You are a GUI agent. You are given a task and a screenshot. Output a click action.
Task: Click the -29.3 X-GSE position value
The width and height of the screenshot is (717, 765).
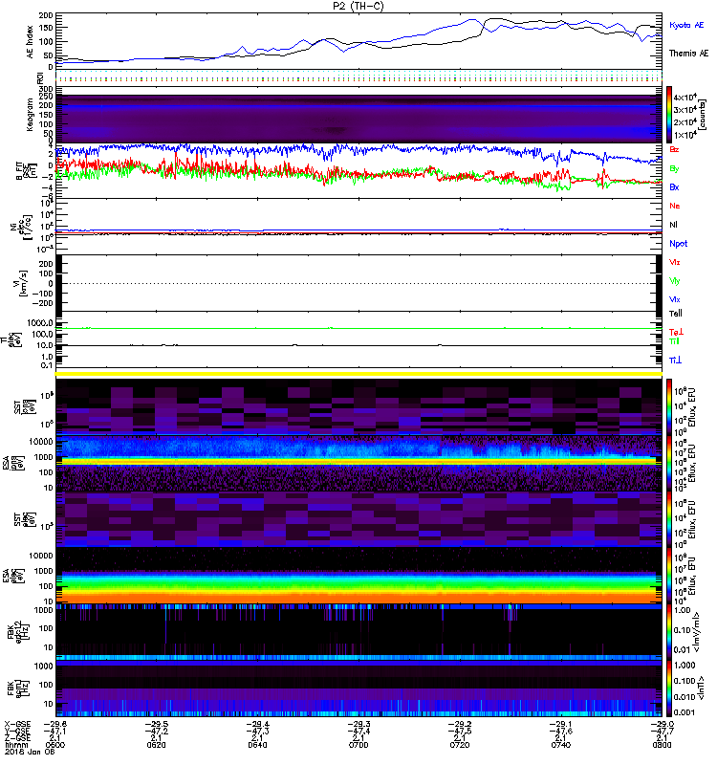point(358,725)
